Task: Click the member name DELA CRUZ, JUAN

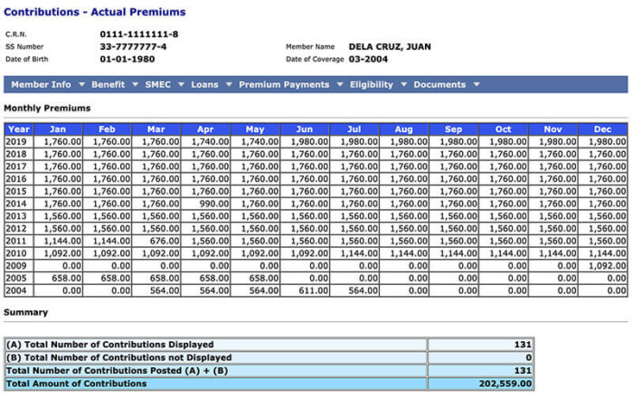Action: tap(390, 46)
